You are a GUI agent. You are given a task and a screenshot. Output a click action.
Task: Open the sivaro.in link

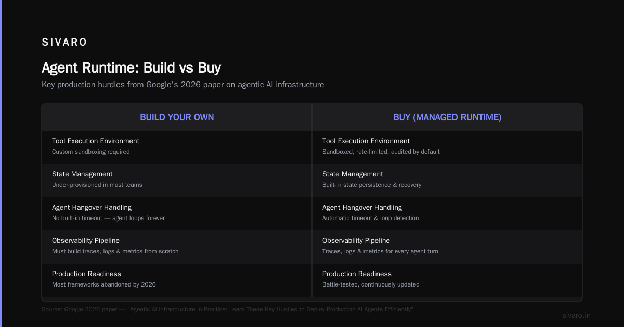click(x=576, y=316)
